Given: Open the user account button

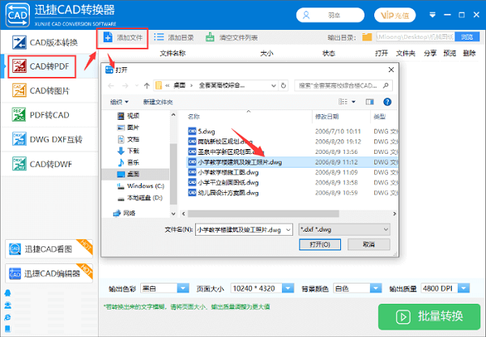Looking at the screenshot, I should coord(330,15).
